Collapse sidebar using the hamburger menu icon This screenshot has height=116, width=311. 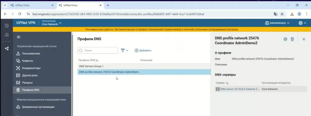[x=19, y=37]
